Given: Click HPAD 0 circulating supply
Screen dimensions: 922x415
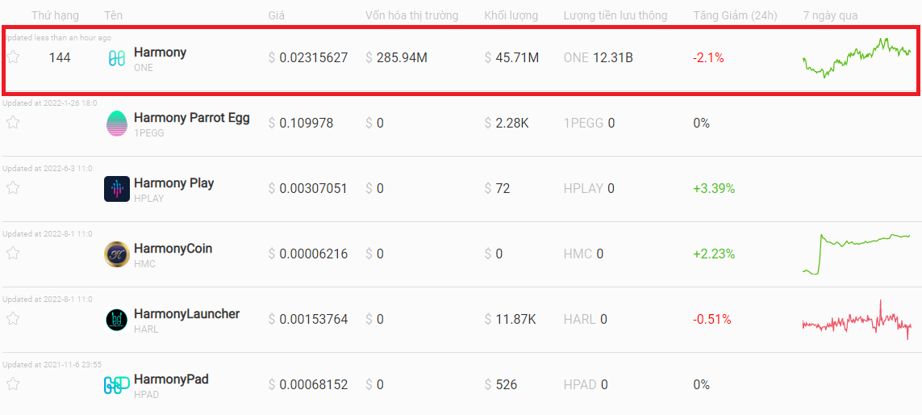Looking at the screenshot, I should (586, 384).
